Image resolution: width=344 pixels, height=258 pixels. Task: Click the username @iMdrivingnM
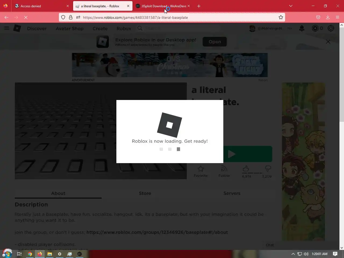[x=270, y=28]
